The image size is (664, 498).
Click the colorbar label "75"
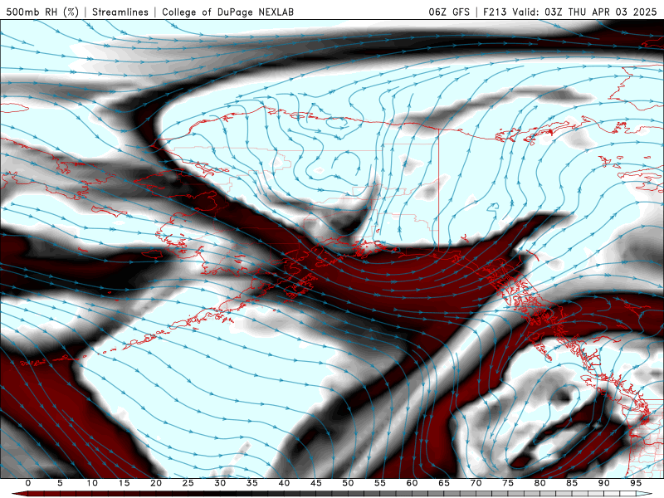tap(508, 483)
